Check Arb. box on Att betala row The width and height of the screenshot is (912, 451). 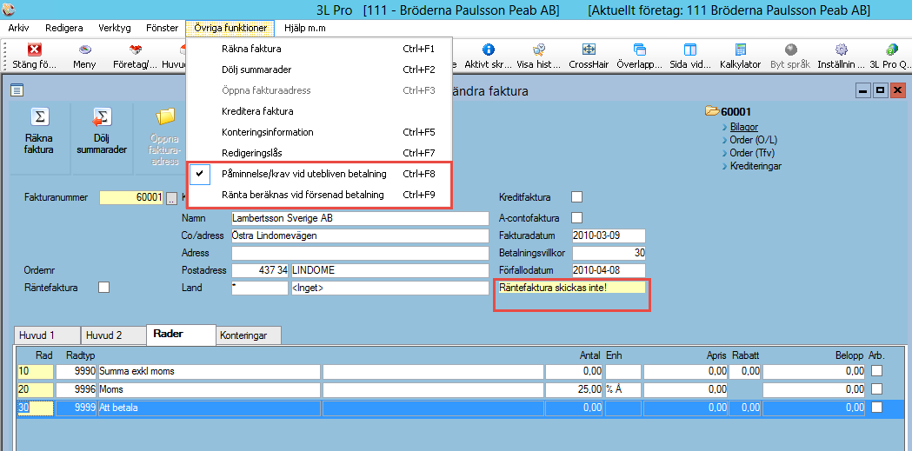(876, 408)
